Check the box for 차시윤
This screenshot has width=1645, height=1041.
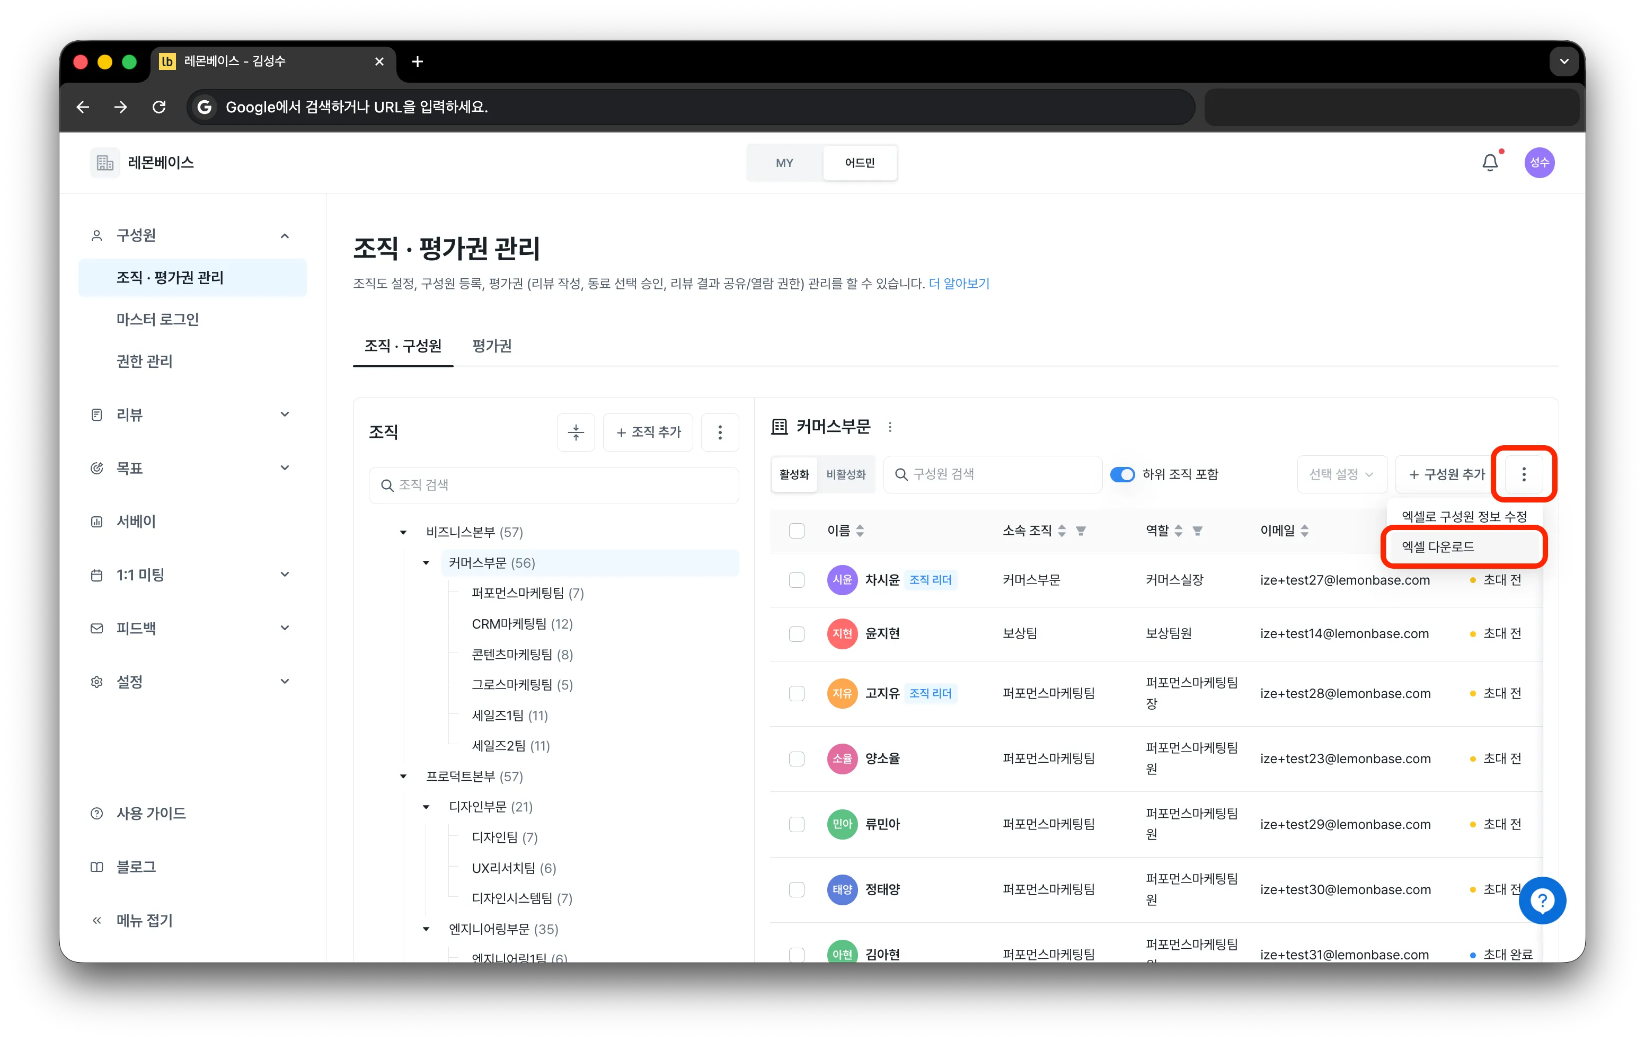[797, 580]
